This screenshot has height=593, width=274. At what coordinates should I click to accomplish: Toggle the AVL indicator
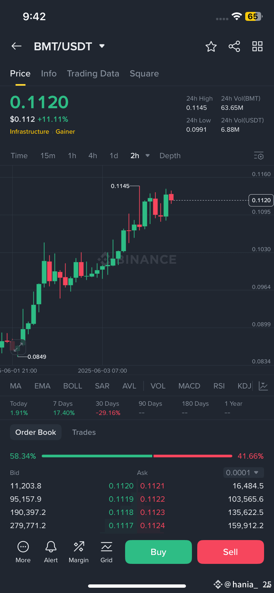click(129, 386)
